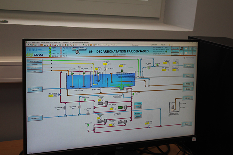Viewport: 233px width, 155px height.
Task: Select the green recirculation pump icon
Action: pyautogui.click(x=120, y=107)
